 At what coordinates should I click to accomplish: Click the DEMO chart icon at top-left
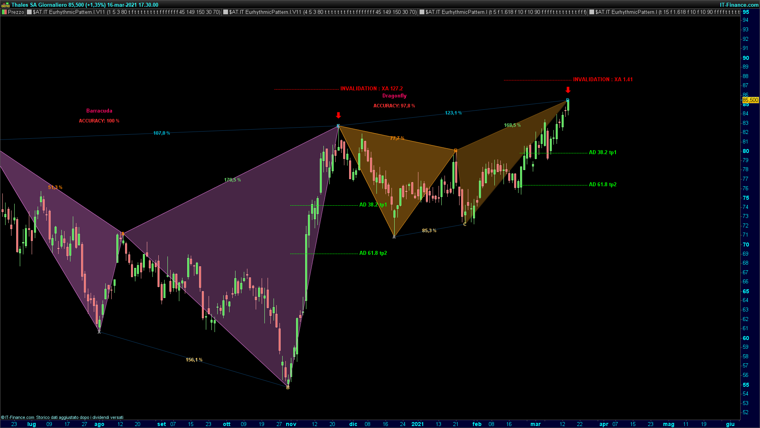[5, 5]
